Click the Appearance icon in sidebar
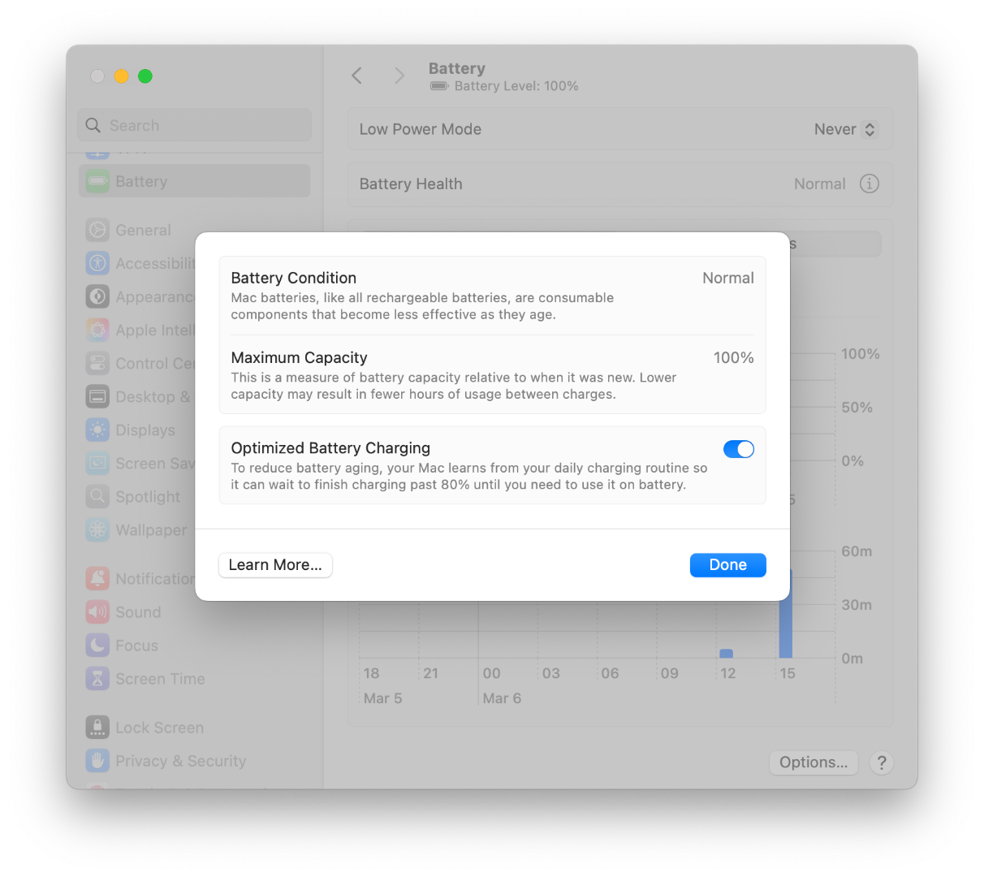Viewport: 984px width, 877px height. point(97,296)
